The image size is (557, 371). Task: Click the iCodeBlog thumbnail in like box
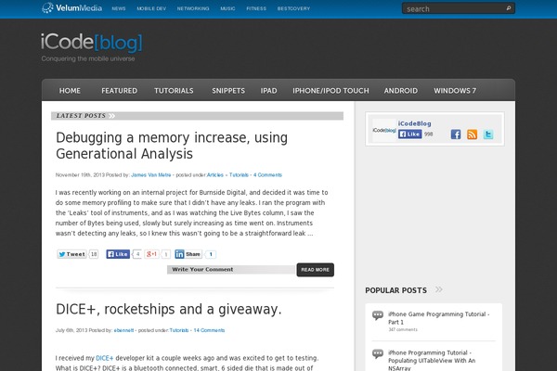click(x=384, y=130)
